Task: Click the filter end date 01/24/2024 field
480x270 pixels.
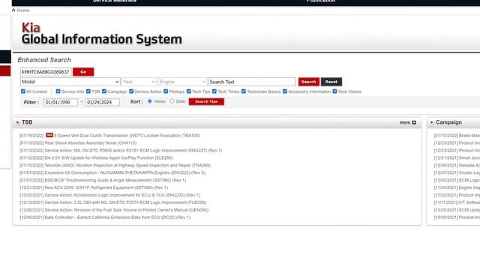Action: point(102,102)
